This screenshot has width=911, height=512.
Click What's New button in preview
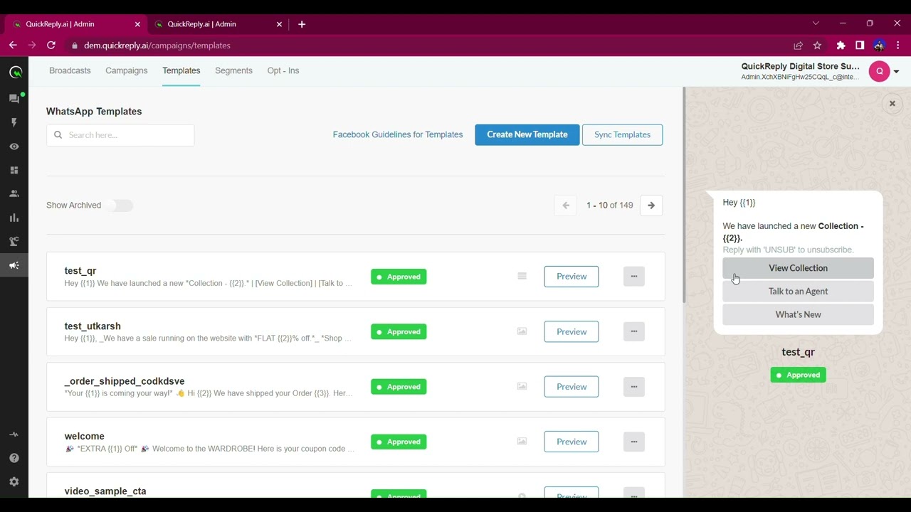click(x=798, y=314)
